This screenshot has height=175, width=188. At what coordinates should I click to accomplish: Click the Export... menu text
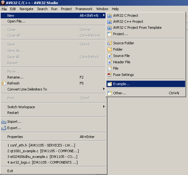(x=14, y=128)
